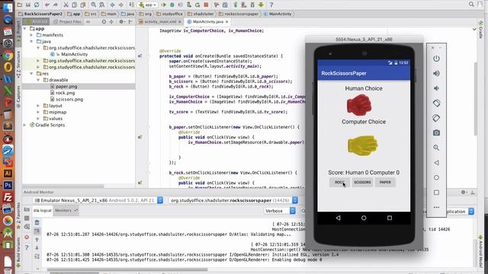
Task: Collapse the res folder node
Action: pos(31,74)
